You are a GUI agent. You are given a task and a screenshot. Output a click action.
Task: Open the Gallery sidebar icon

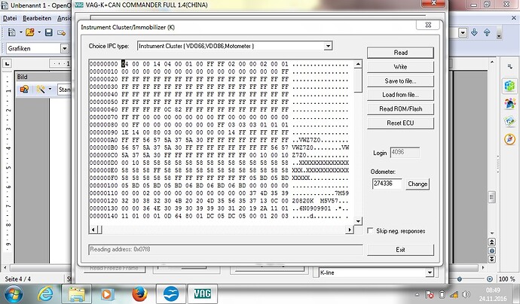(509, 121)
